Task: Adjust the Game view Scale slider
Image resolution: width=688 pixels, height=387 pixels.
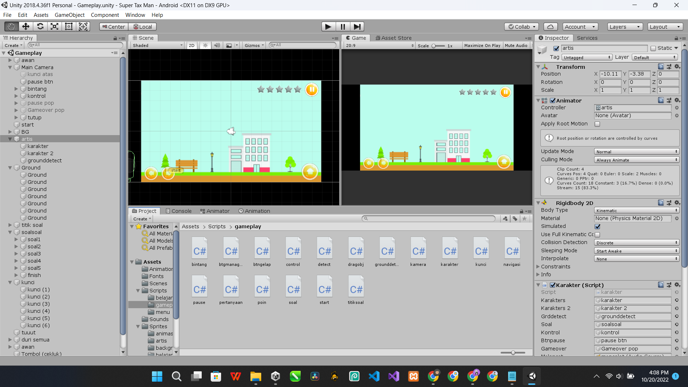Action: (437, 46)
